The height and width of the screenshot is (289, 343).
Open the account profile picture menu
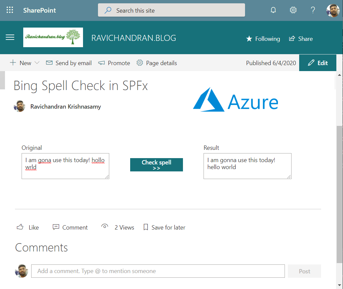[333, 10]
